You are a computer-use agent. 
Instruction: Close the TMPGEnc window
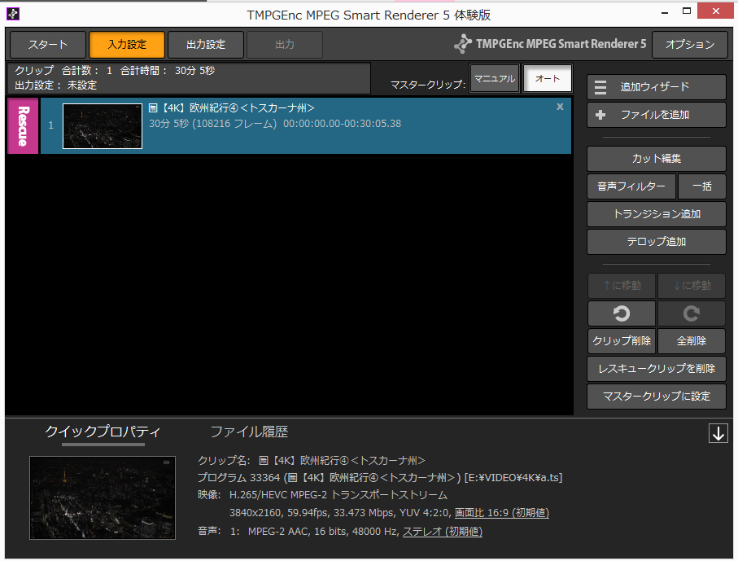pos(715,11)
